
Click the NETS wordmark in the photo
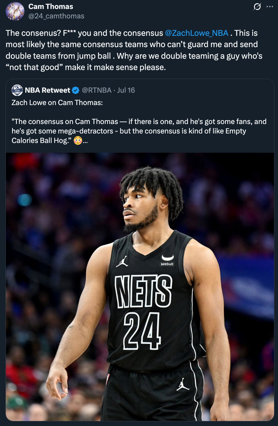(x=143, y=291)
